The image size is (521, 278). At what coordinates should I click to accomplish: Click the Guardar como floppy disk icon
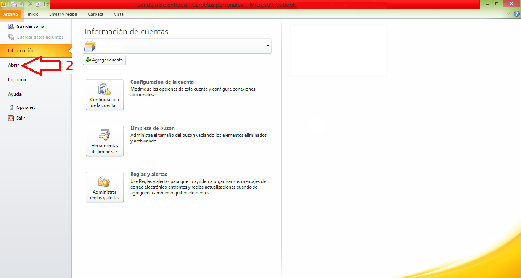(x=11, y=26)
